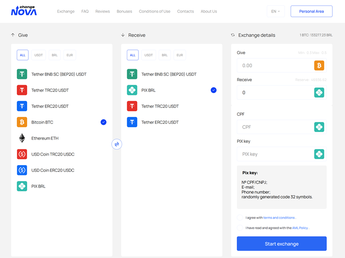
Task: Filter Give list by USDT
Action: coord(38,55)
